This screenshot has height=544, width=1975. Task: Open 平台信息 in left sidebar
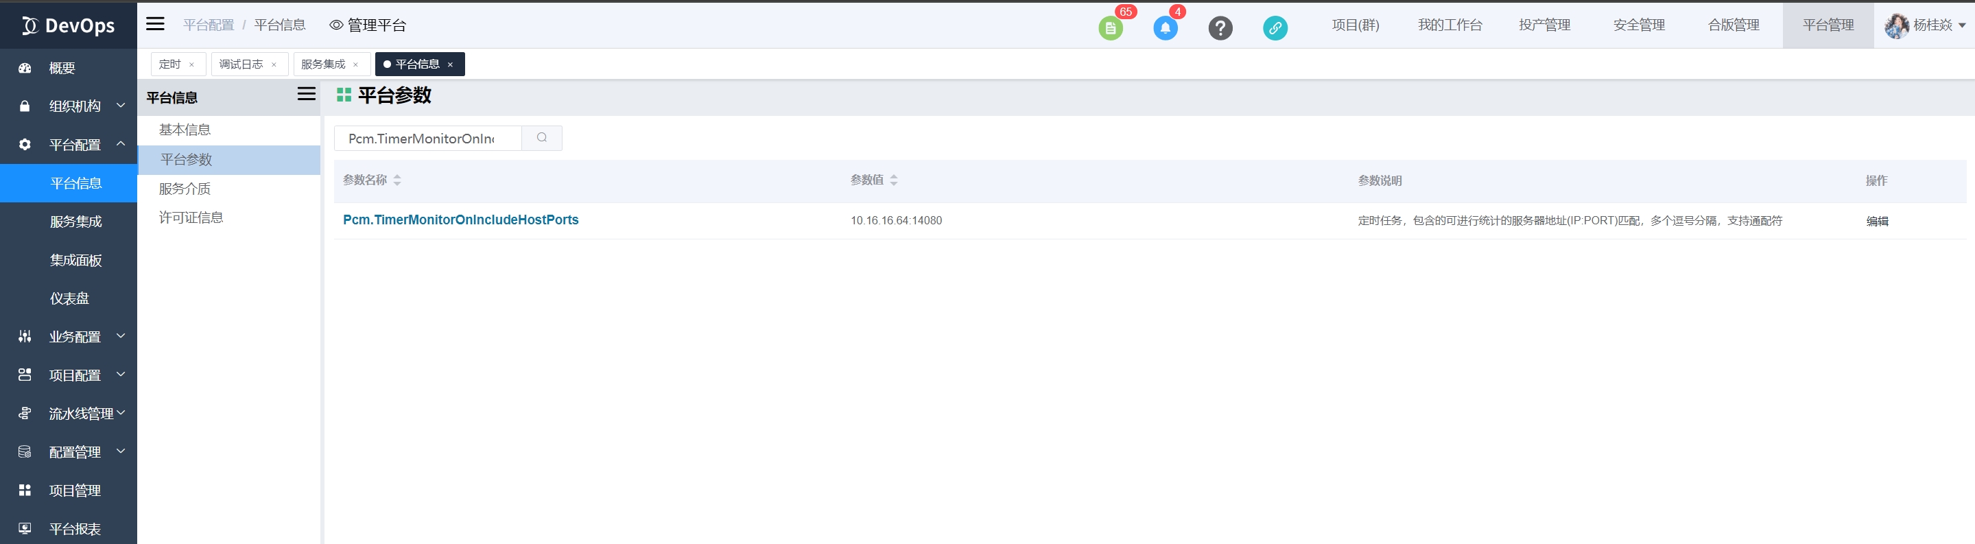[68, 183]
